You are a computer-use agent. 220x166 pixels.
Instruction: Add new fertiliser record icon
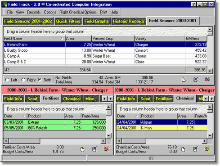pos(82,149)
